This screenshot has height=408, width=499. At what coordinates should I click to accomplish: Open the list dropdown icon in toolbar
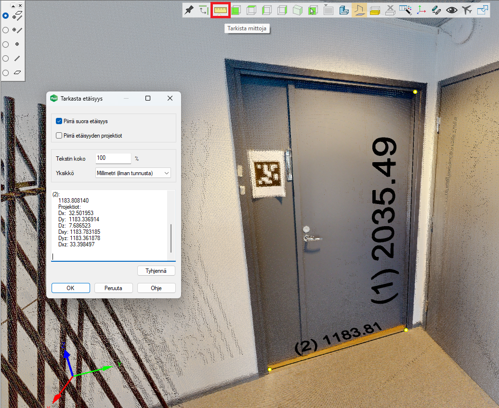(x=328, y=10)
